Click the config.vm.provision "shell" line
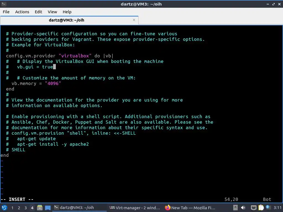 click(x=71, y=133)
